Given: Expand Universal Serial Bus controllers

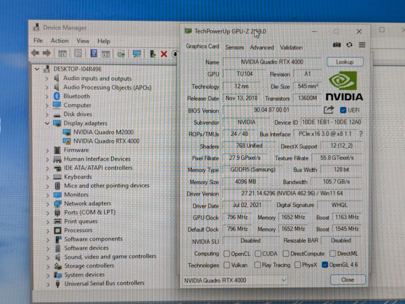Looking at the screenshot, I should (x=48, y=284).
